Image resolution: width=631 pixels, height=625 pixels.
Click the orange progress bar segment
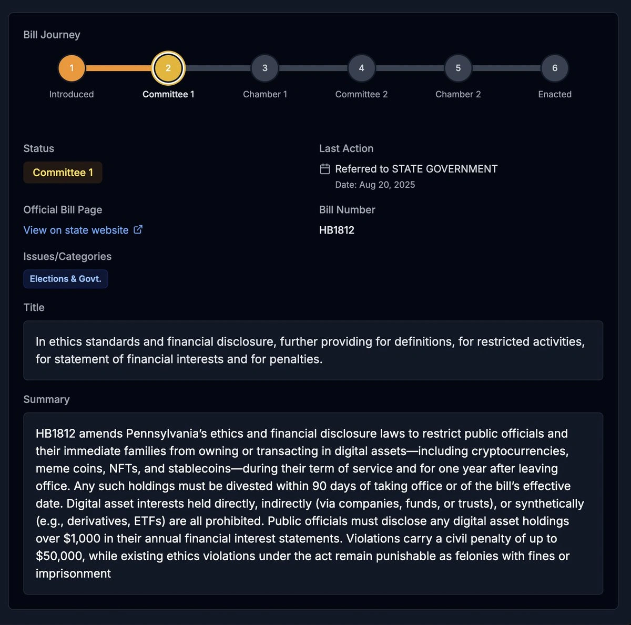click(x=119, y=68)
